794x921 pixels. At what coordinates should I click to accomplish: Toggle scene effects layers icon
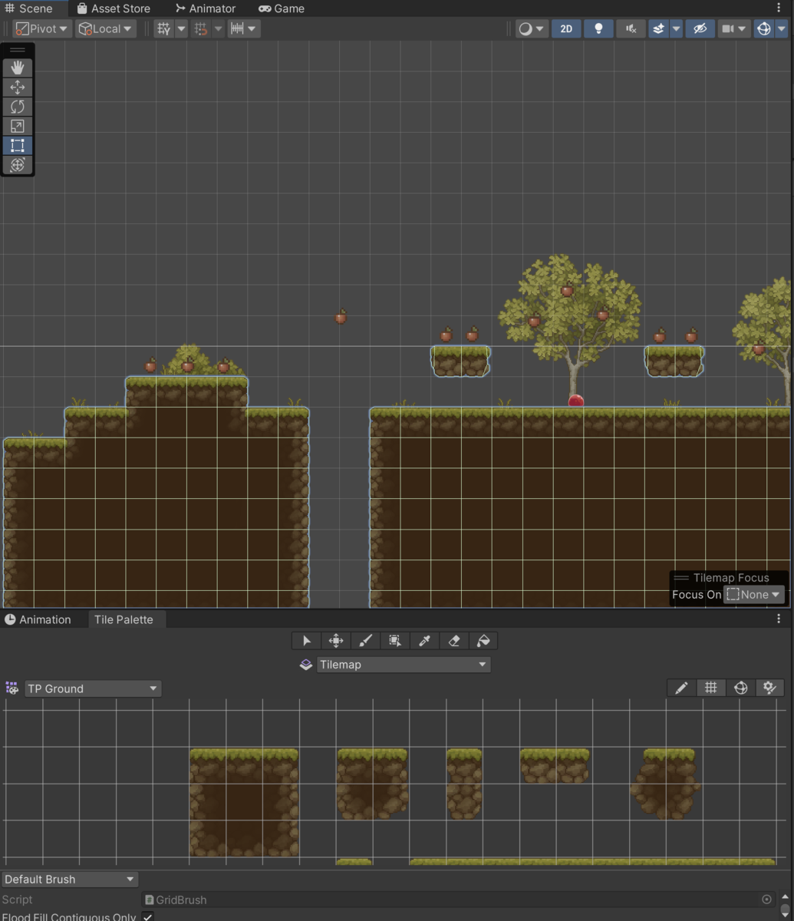[658, 29]
